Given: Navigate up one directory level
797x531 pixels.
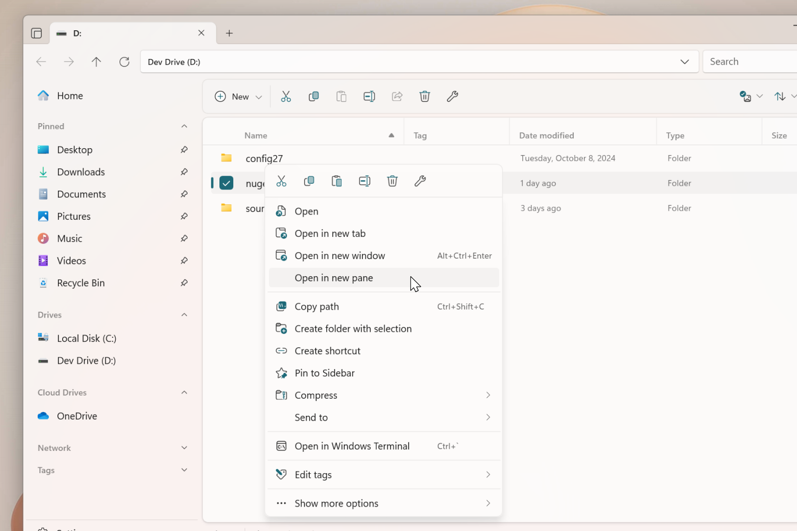Looking at the screenshot, I should click(x=96, y=62).
